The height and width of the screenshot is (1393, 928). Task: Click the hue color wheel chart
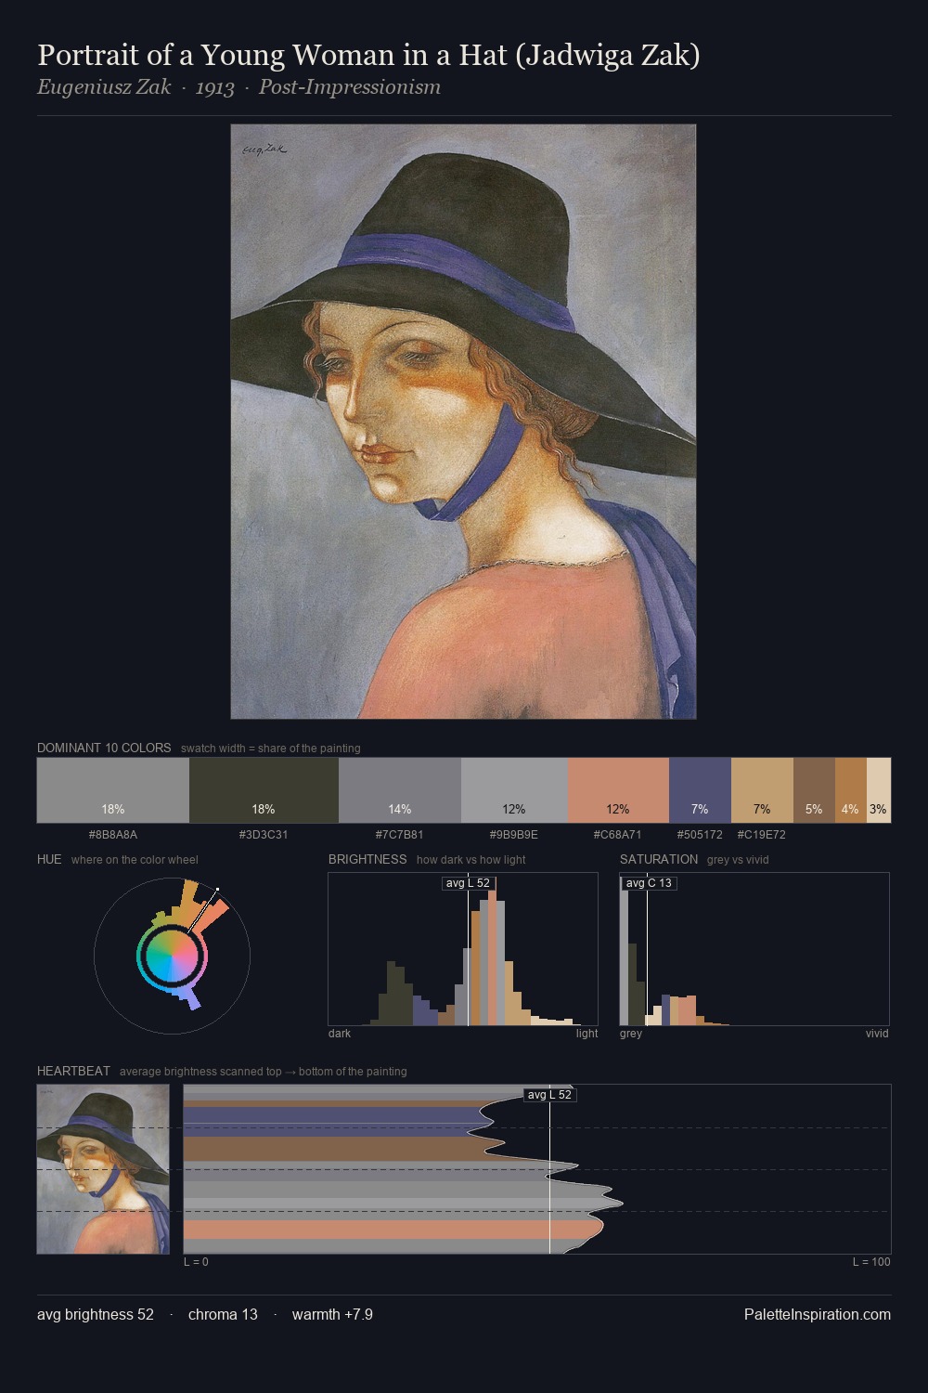point(172,955)
